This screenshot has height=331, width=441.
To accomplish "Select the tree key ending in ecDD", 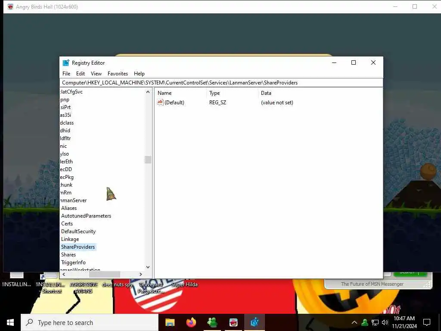I will click(x=66, y=169).
